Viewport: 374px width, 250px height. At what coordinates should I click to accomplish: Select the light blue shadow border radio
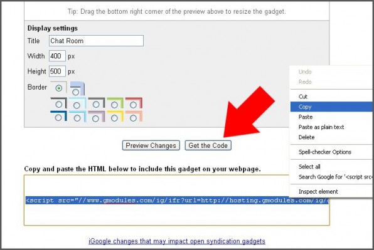click(x=76, y=92)
